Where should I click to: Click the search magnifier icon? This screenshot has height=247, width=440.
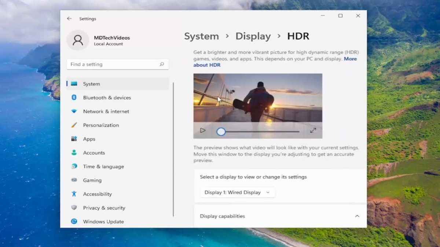pos(162,64)
